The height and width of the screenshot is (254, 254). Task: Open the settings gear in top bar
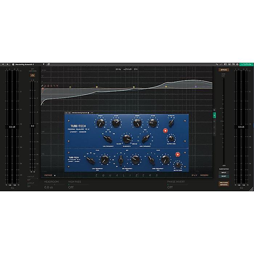pyautogui.click(x=237, y=64)
